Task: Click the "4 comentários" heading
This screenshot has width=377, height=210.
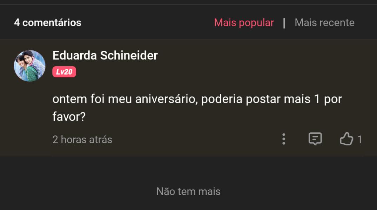Action: (47, 23)
